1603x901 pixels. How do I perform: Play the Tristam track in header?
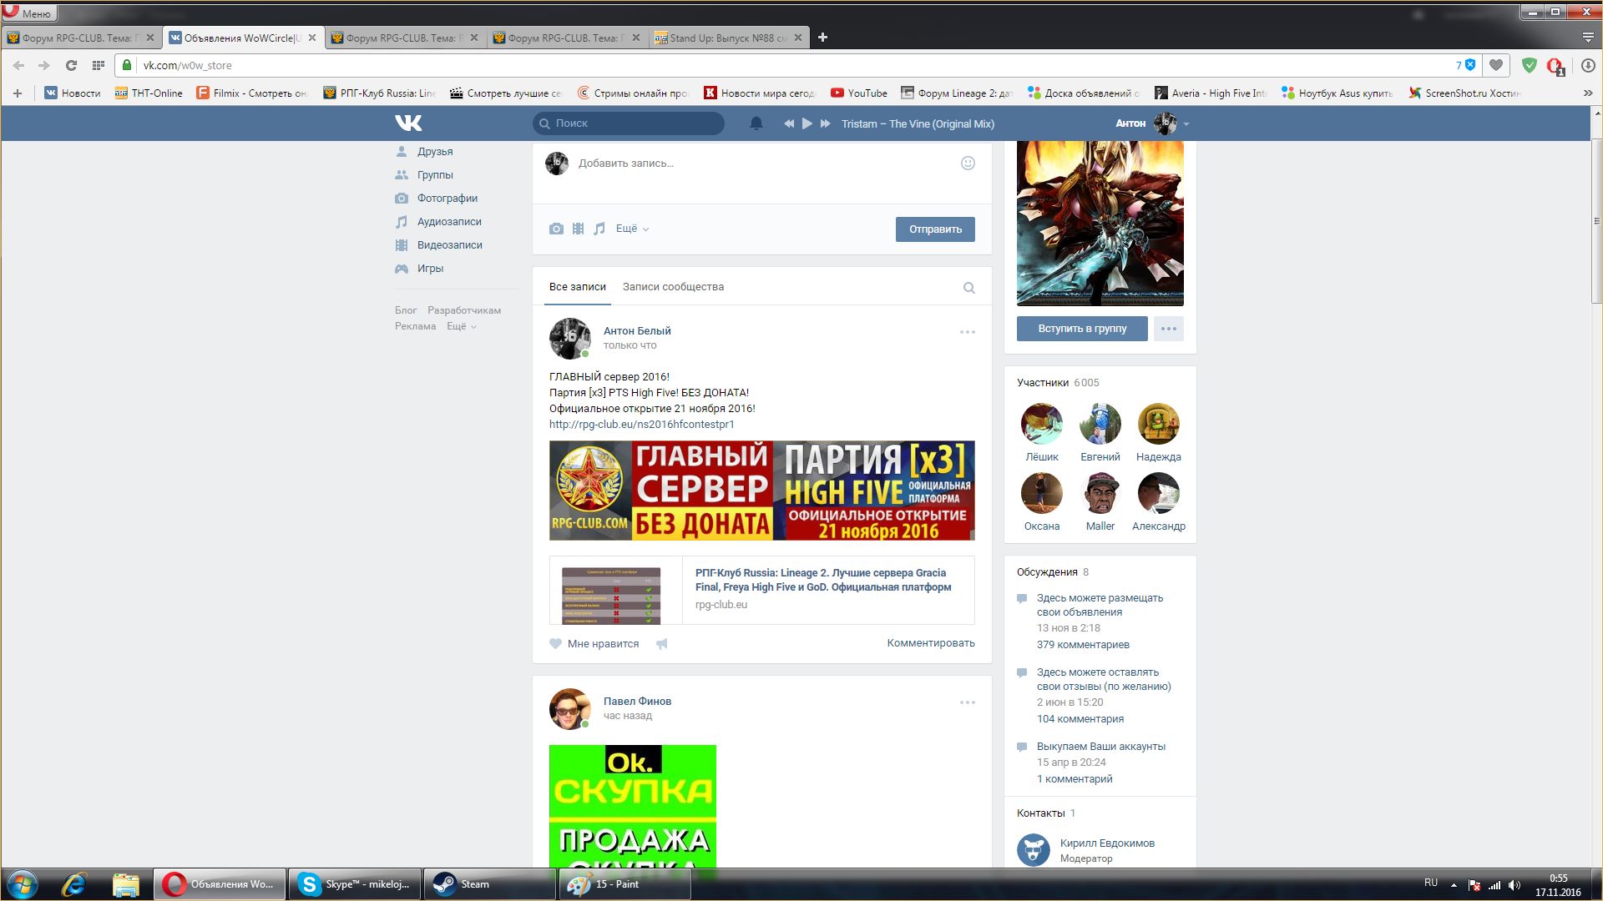point(807,123)
